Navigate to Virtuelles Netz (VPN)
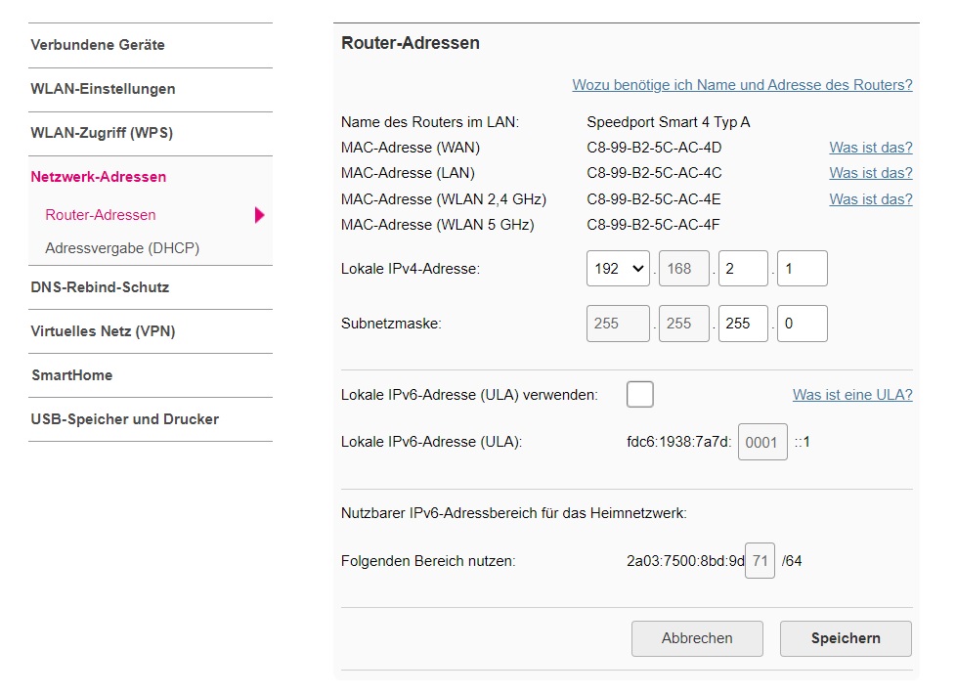The width and height of the screenshot is (956, 694). coord(103,331)
